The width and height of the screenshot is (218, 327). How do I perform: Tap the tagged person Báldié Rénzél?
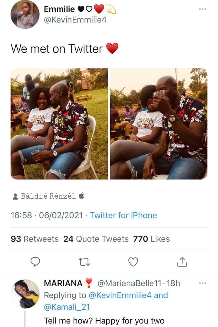click(x=48, y=196)
